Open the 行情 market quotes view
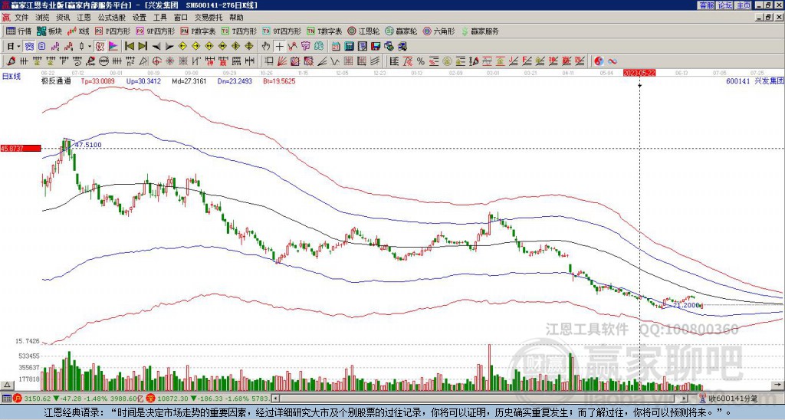The image size is (785, 420). 18,31
